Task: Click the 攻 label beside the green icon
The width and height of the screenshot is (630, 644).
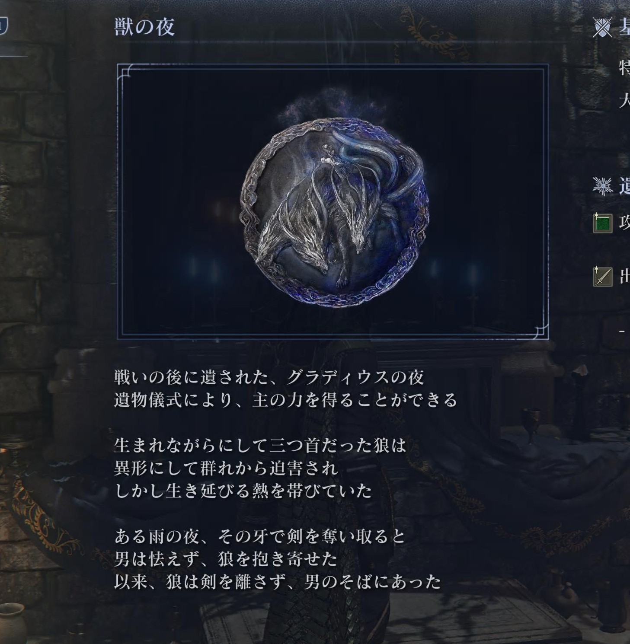Action: [x=624, y=223]
